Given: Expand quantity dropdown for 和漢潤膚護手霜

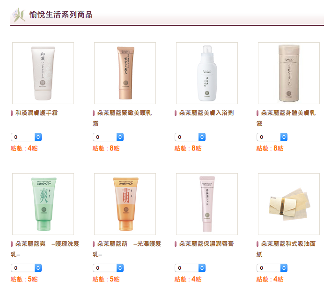Looking at the screenshot, I should (26, 137).
